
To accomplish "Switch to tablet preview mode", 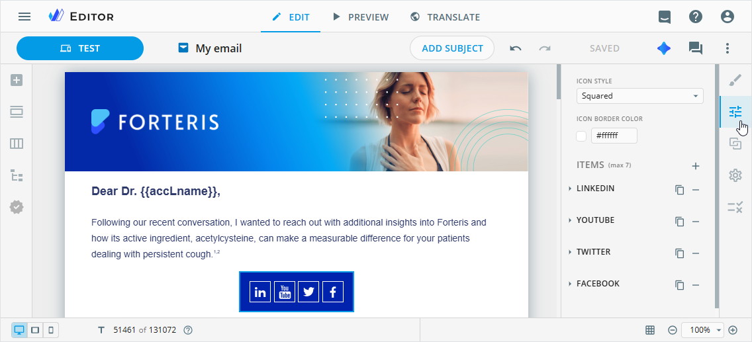I will tap(35, 329).
